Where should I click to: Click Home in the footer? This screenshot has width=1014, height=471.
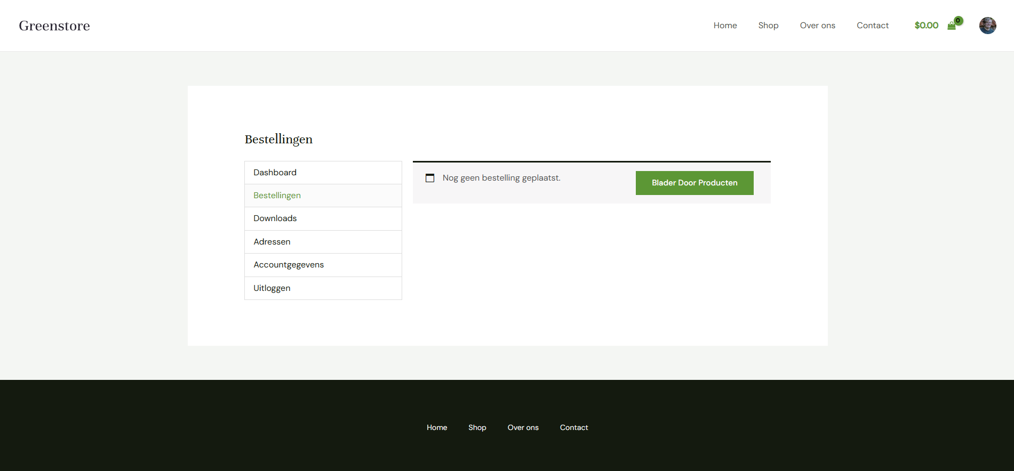(x=437, y=427)
